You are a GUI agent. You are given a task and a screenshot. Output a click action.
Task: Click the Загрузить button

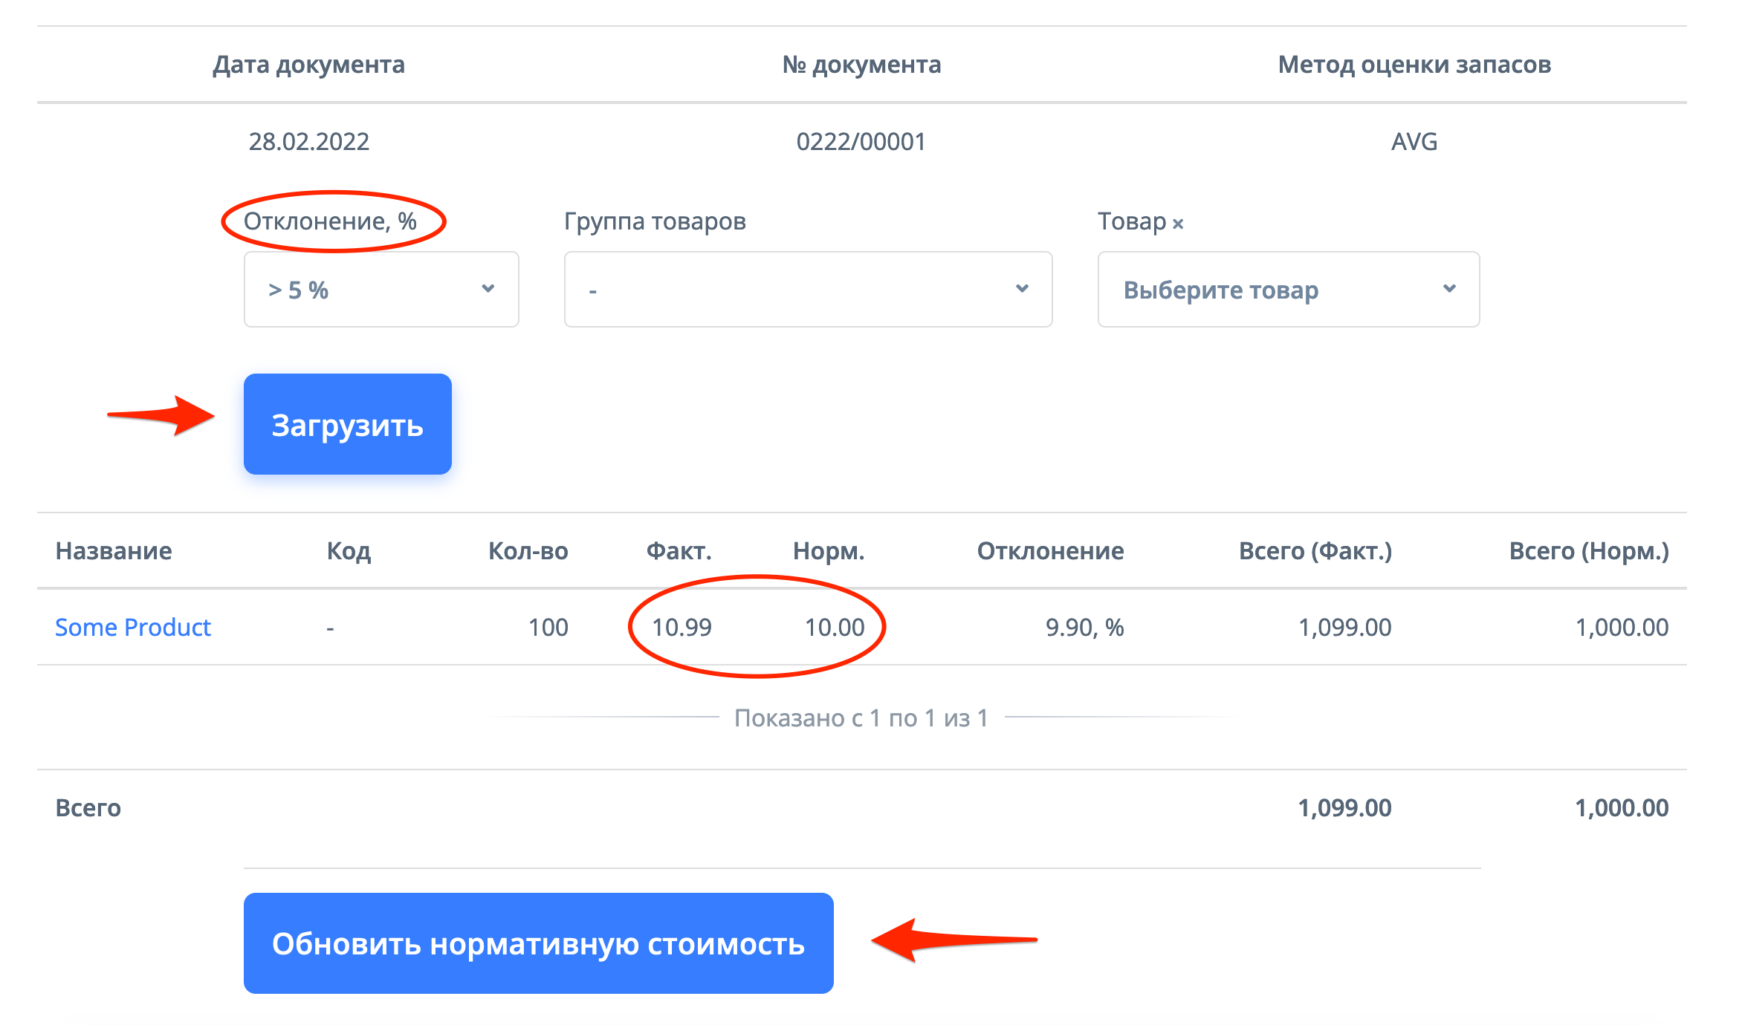tap(347, 424)
